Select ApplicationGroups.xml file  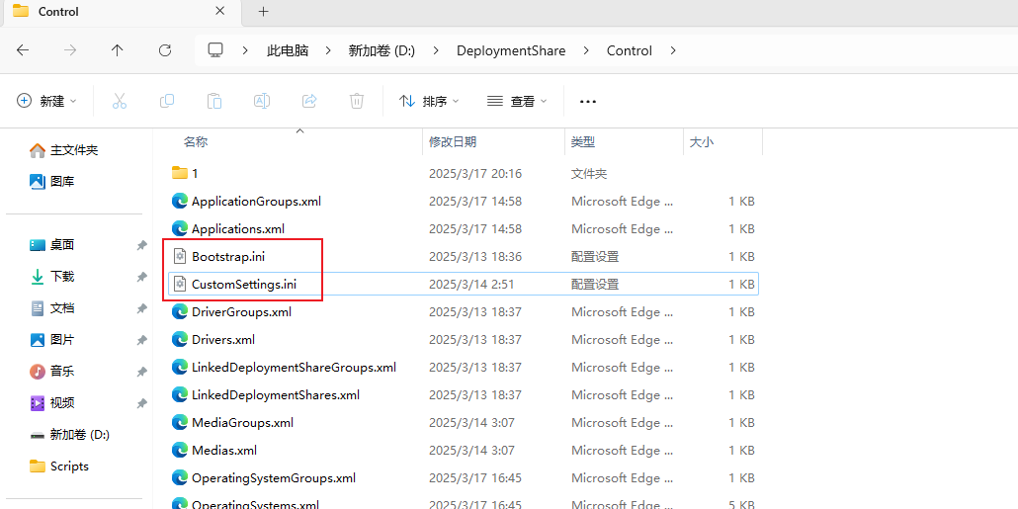(x=463, y=202)
